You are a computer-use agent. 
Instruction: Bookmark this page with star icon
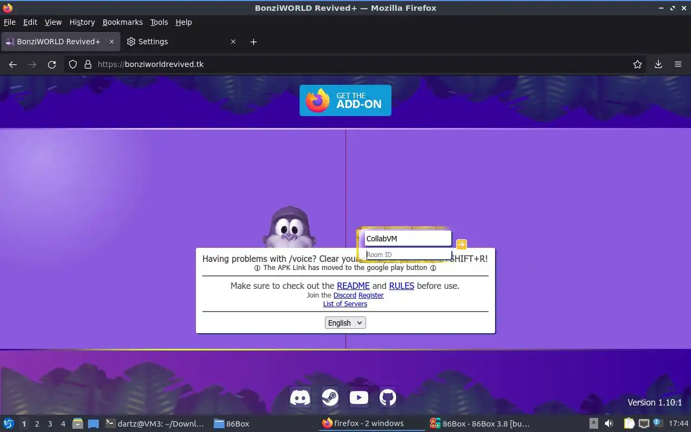(638, 64)
